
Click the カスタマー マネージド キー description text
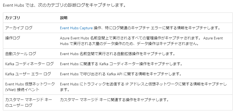pyautogui.click(x=114, y=99)
